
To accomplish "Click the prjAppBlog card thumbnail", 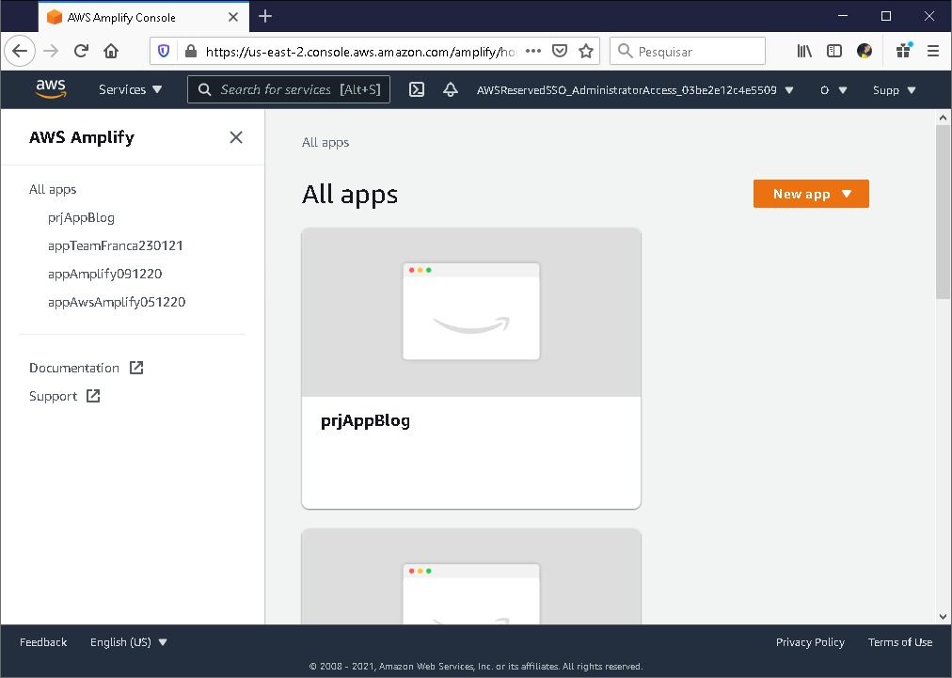I will click(471, 312).
